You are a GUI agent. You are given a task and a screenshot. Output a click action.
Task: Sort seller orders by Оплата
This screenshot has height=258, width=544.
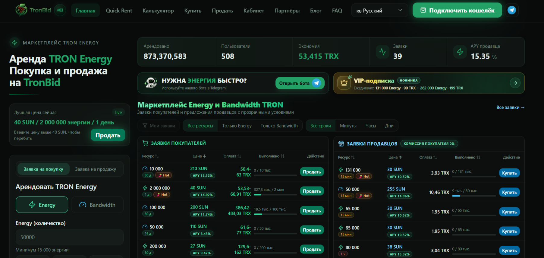428,157
